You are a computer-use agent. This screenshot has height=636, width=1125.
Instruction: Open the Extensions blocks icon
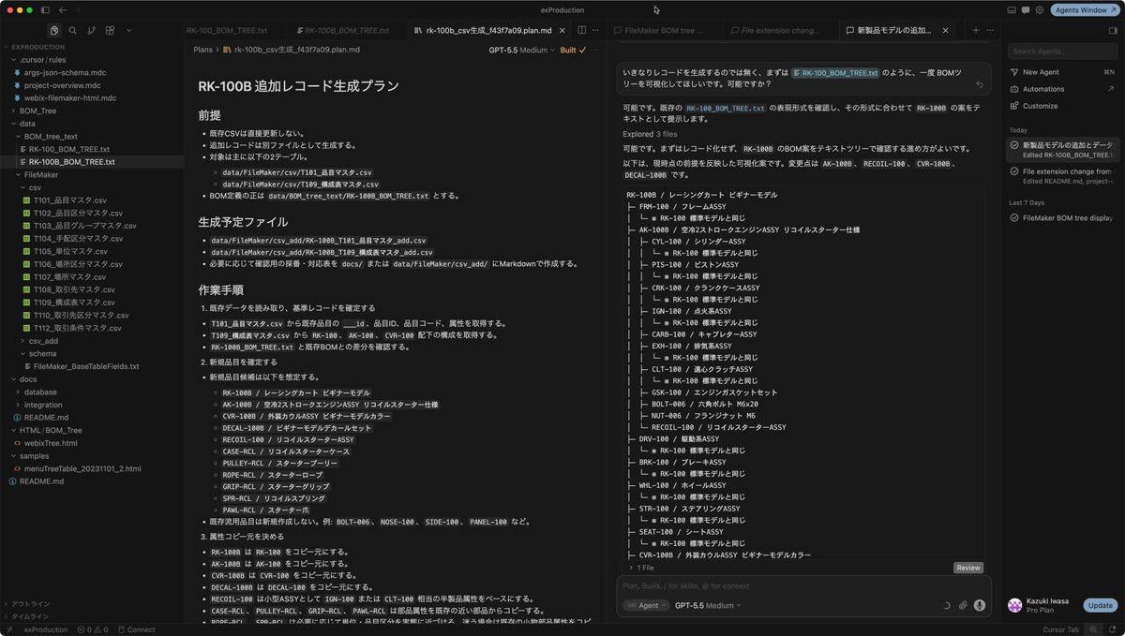[109, 31]
